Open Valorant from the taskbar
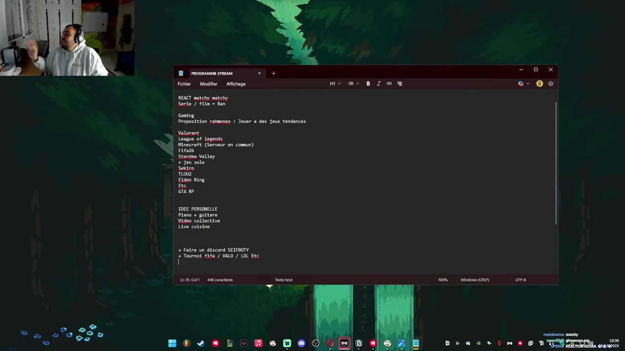 (x=244, y=343)
